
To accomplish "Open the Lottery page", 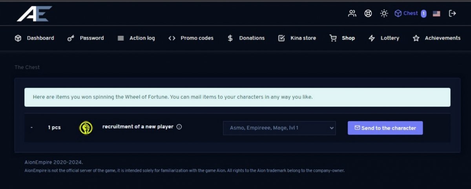I will (x=384, y=38).
